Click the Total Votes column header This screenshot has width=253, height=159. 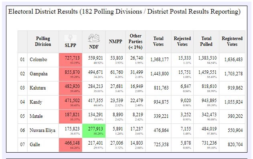[x=158, y=42]
